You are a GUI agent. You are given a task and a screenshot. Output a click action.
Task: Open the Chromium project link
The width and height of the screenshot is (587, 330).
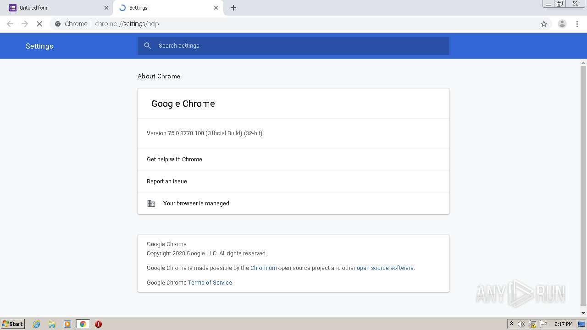click(264, 268)
